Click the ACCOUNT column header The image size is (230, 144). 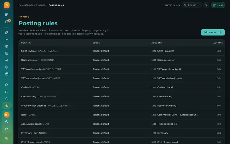tap(156, 43)
